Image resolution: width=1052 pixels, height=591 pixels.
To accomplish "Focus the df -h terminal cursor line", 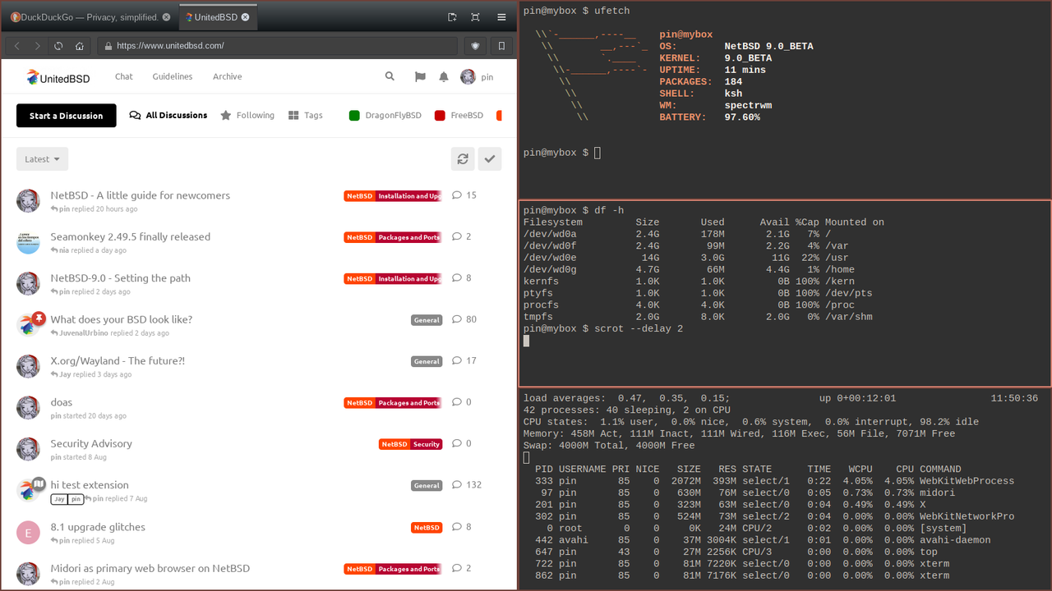I will click(x=527, y=340).
